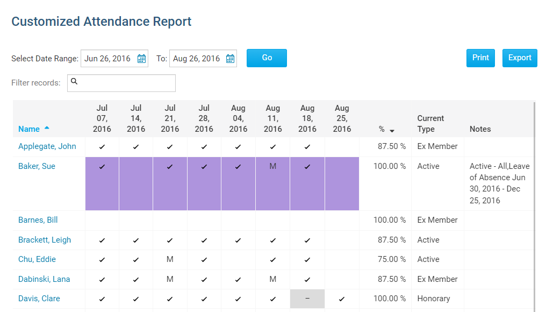Click the Current Type column header

point(430,124)
